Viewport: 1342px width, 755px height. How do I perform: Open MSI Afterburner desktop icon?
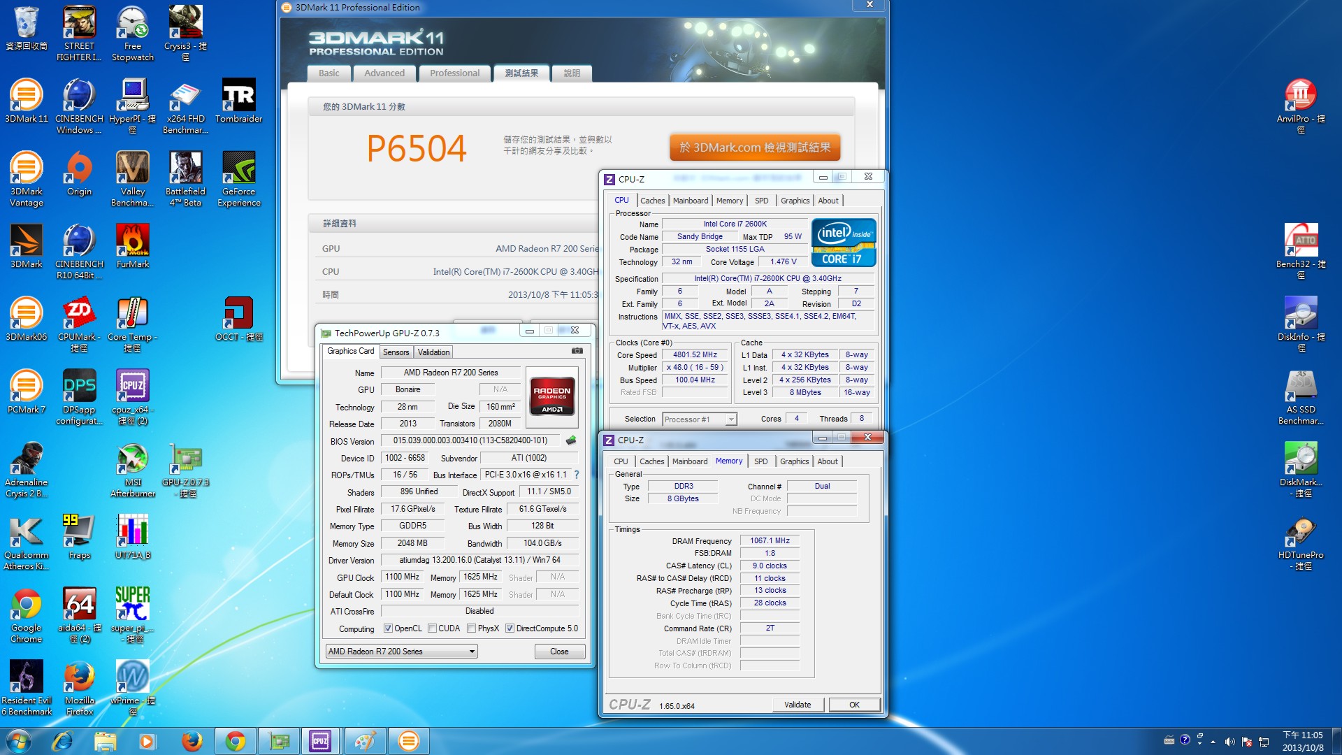point(132,470)
